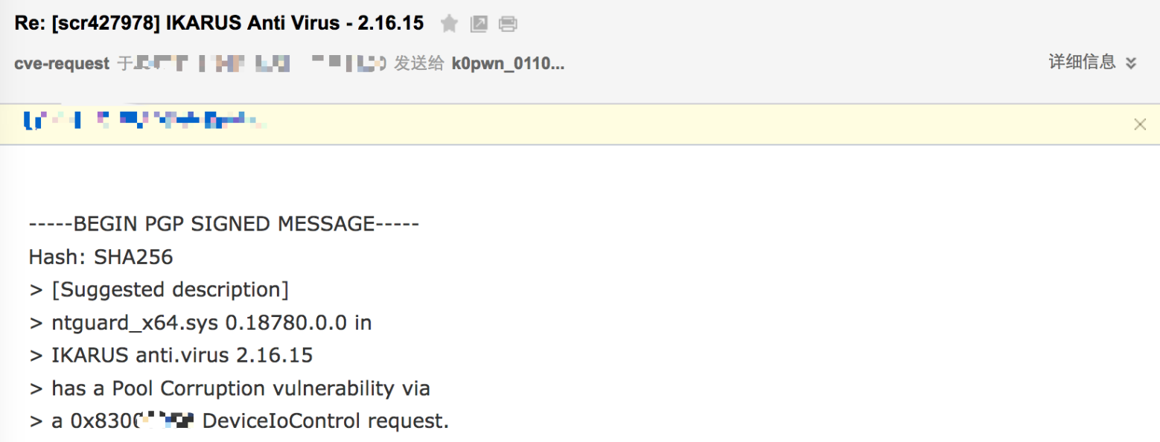Viewport: 1160px width, 442px height.
Task: Click the Hash: SHA256 line
Action: point(101,257)
